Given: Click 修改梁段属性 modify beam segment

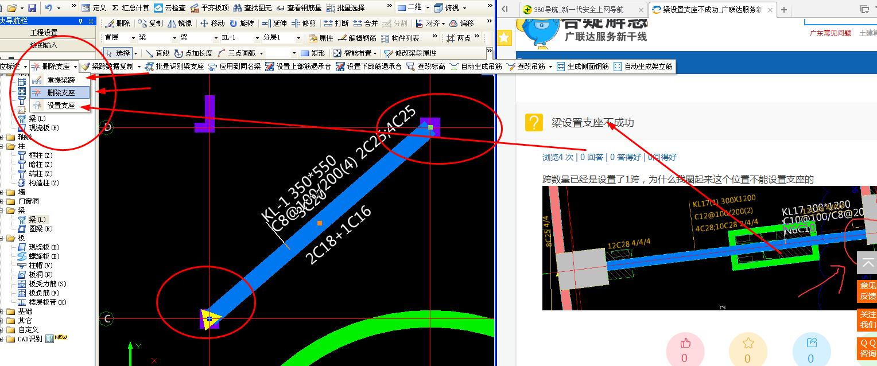Looking at the screenshot, I should [x=410, y=53].
